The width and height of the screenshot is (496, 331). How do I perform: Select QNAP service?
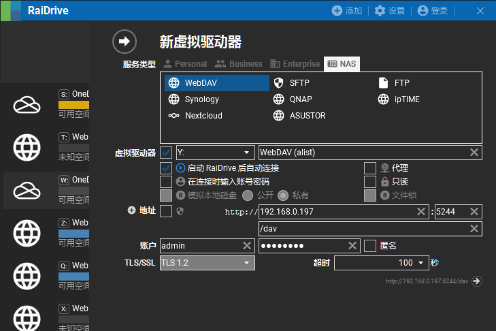click(293, 99)
